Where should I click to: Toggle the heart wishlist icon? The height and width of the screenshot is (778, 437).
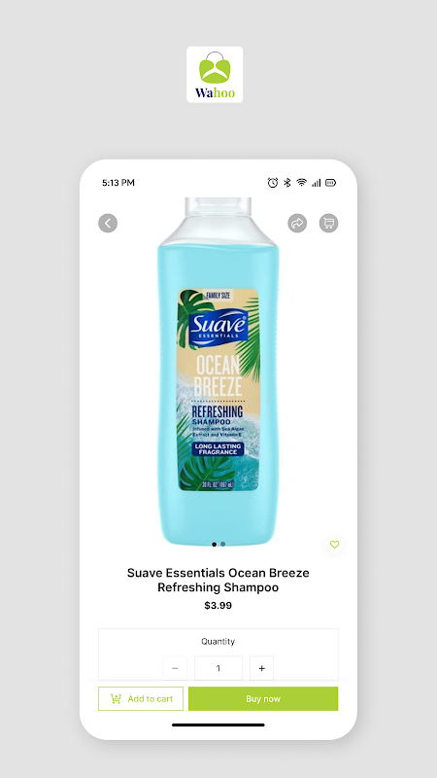[x=335, y=545]
